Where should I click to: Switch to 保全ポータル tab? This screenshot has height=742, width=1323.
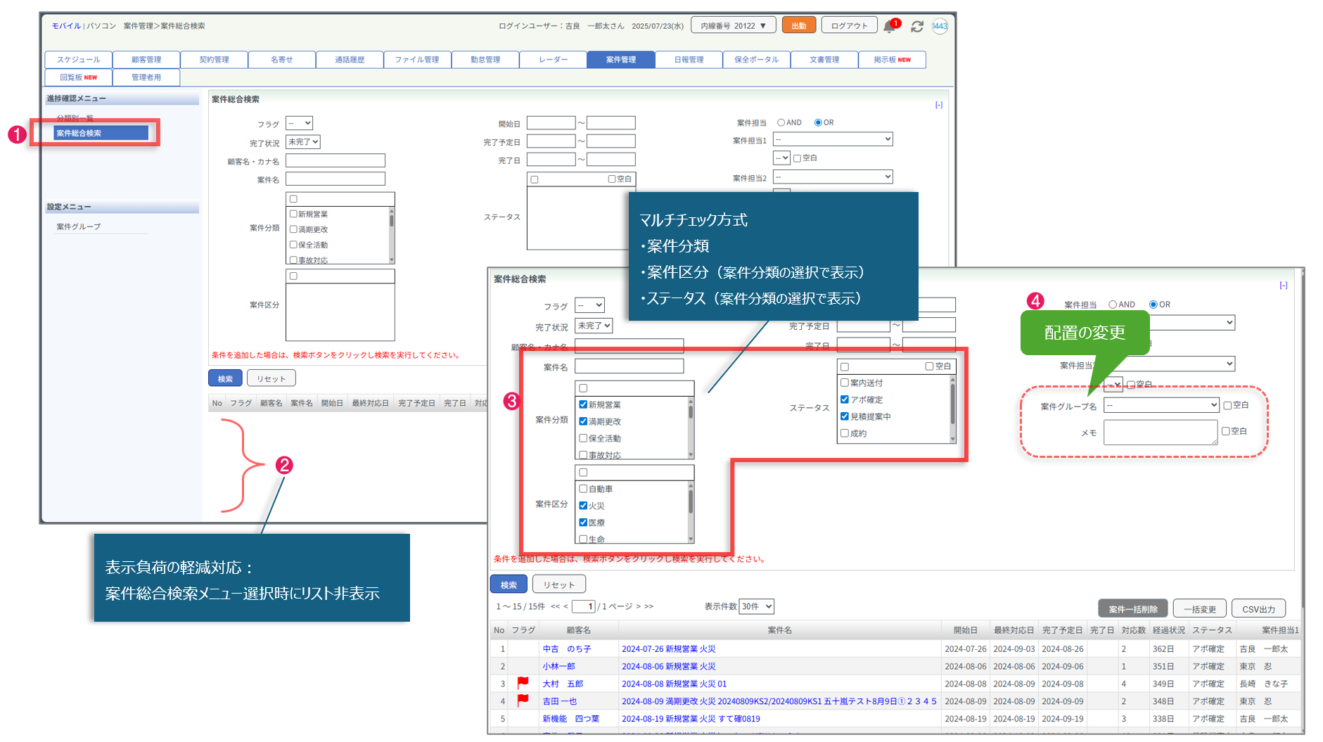point(757,60)
